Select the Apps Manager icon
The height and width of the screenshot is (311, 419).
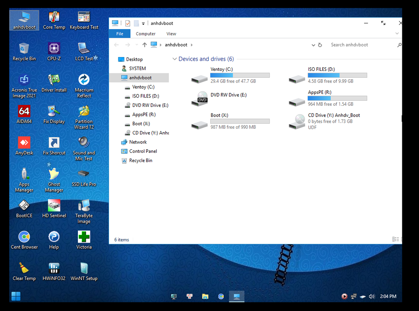point(24,180)
